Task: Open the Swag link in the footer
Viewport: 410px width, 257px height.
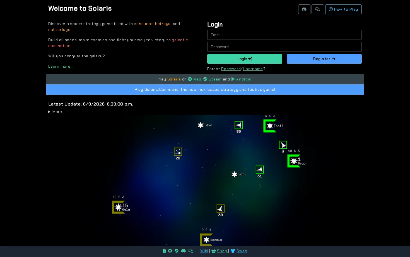Action: [242, 251]
